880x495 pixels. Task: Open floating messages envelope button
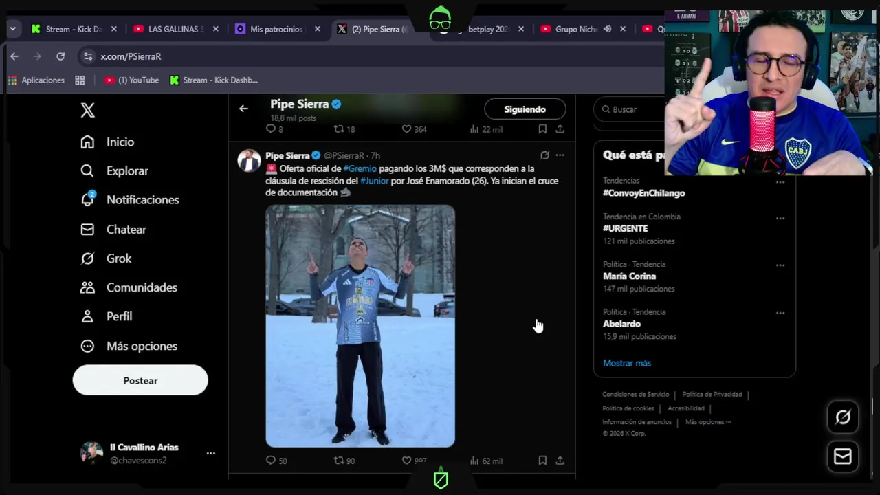(x=843, y=456)
